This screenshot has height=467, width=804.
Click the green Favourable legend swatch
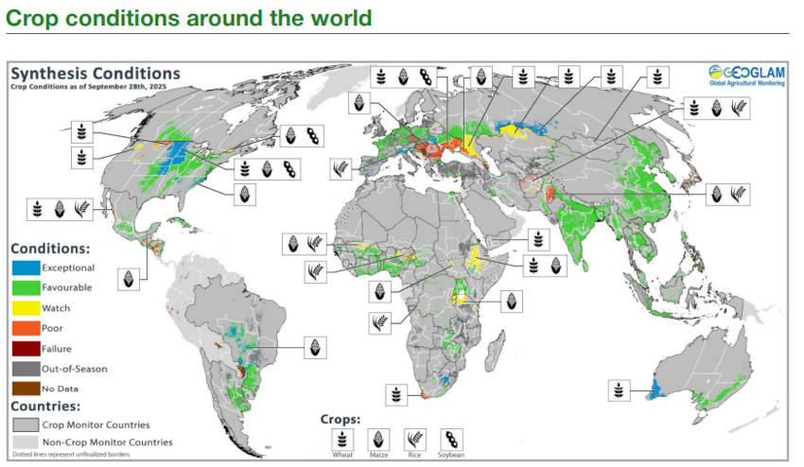tap(26, 287)
